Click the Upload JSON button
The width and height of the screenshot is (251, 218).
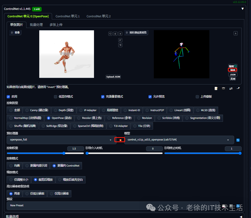pos(113,77)
